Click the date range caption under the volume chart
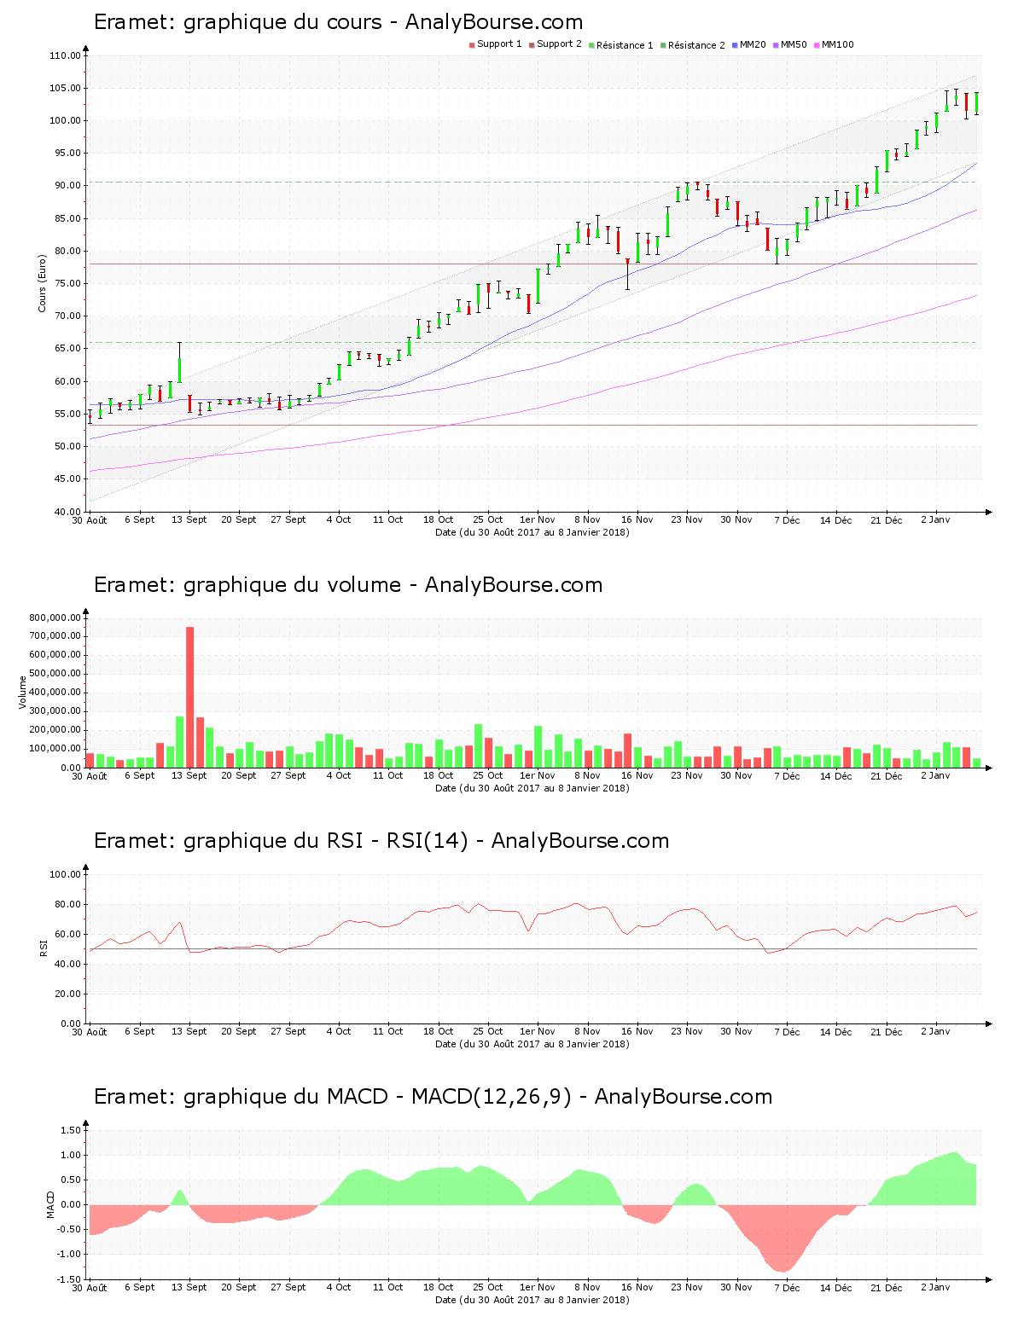This screenshot has width=1024, height=1322. click(x=532, y=788)
